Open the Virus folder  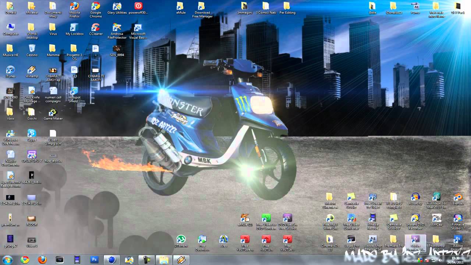coord(53,29)
